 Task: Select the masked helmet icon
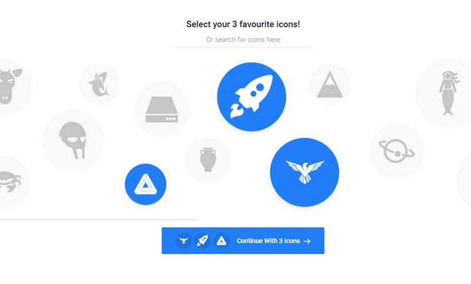coord(73,141)
